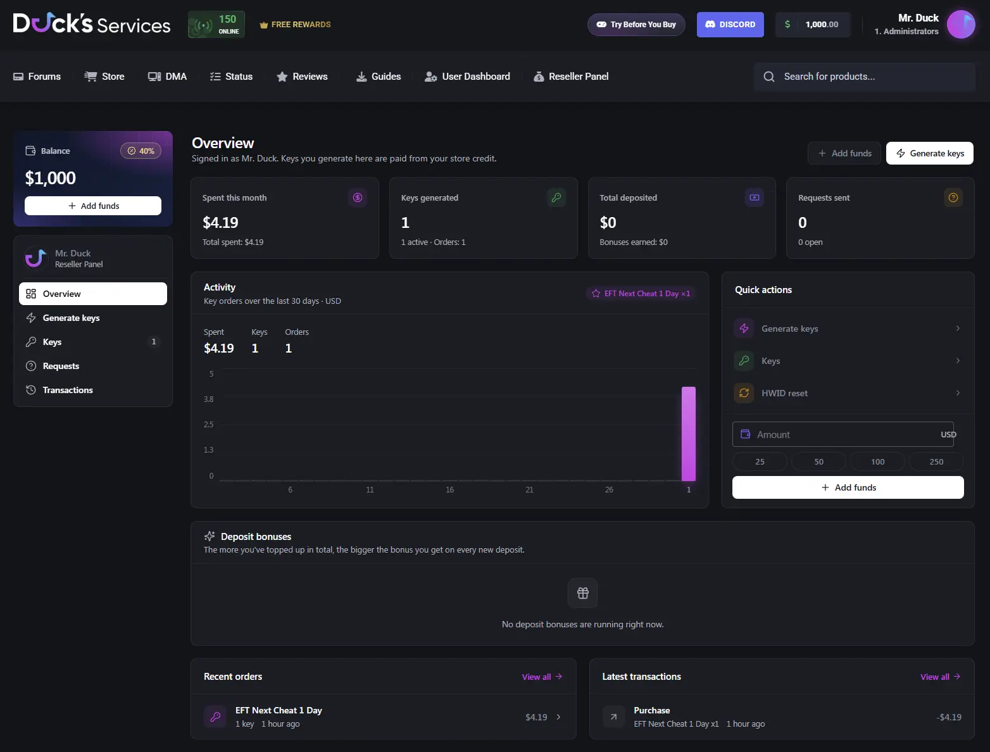This screenshot has height=752, width=990.
Task: Click the green key icon in Quick actions
Action: pos(744,361)
